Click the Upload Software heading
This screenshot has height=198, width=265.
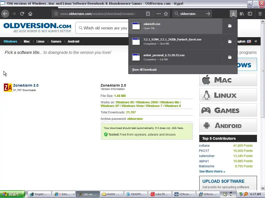click(x=223, y=181)
